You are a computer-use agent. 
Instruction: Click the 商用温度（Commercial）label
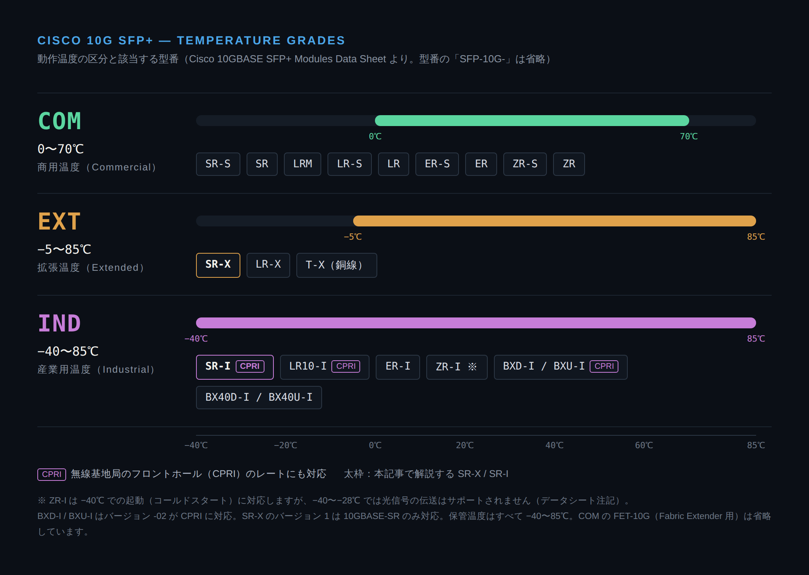coord(97,167)
